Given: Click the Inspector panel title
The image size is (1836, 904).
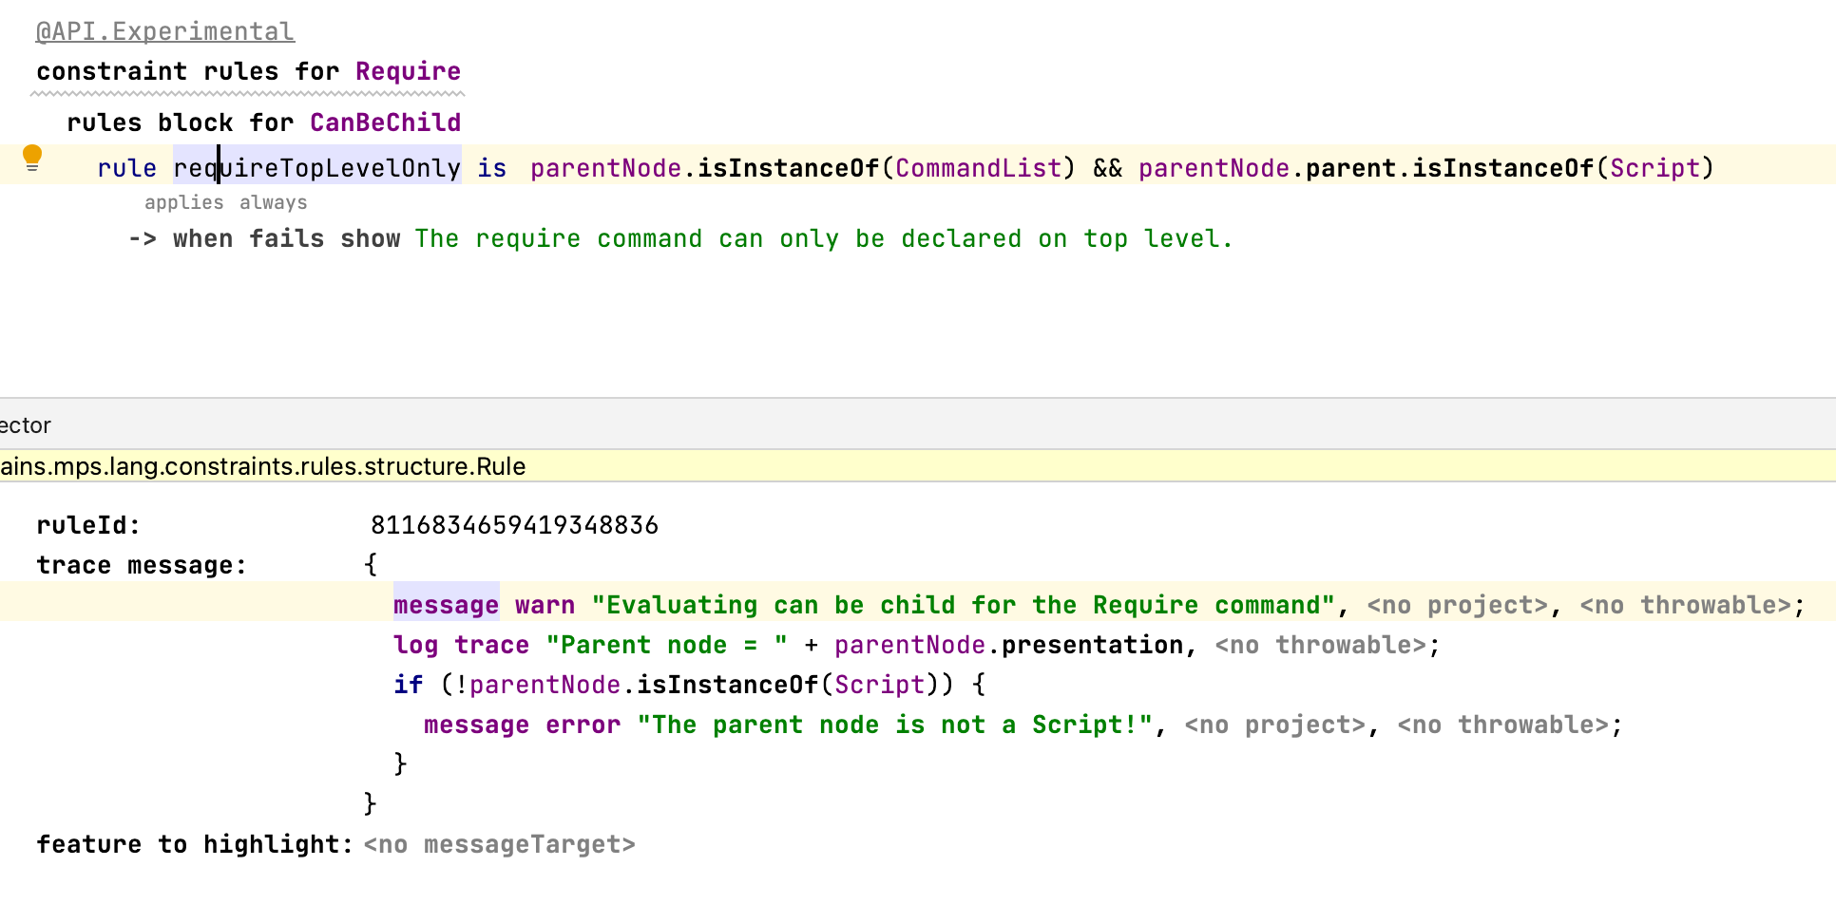Looking at the screenshot, I should point(24,425).
